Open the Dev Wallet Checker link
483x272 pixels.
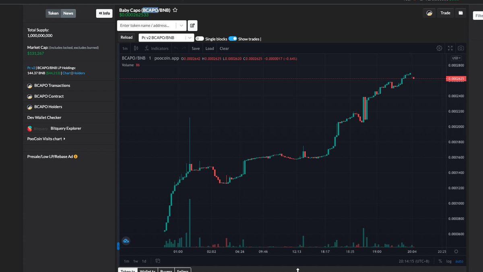pyautogui.click(x=44, y=118)
